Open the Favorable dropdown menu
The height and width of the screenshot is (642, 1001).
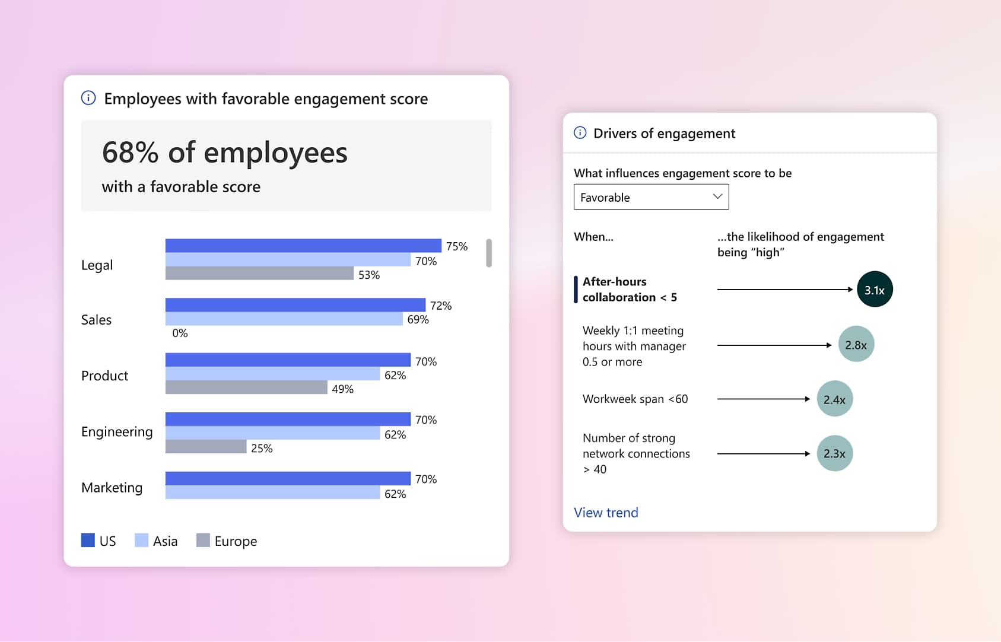click(650, 197)
